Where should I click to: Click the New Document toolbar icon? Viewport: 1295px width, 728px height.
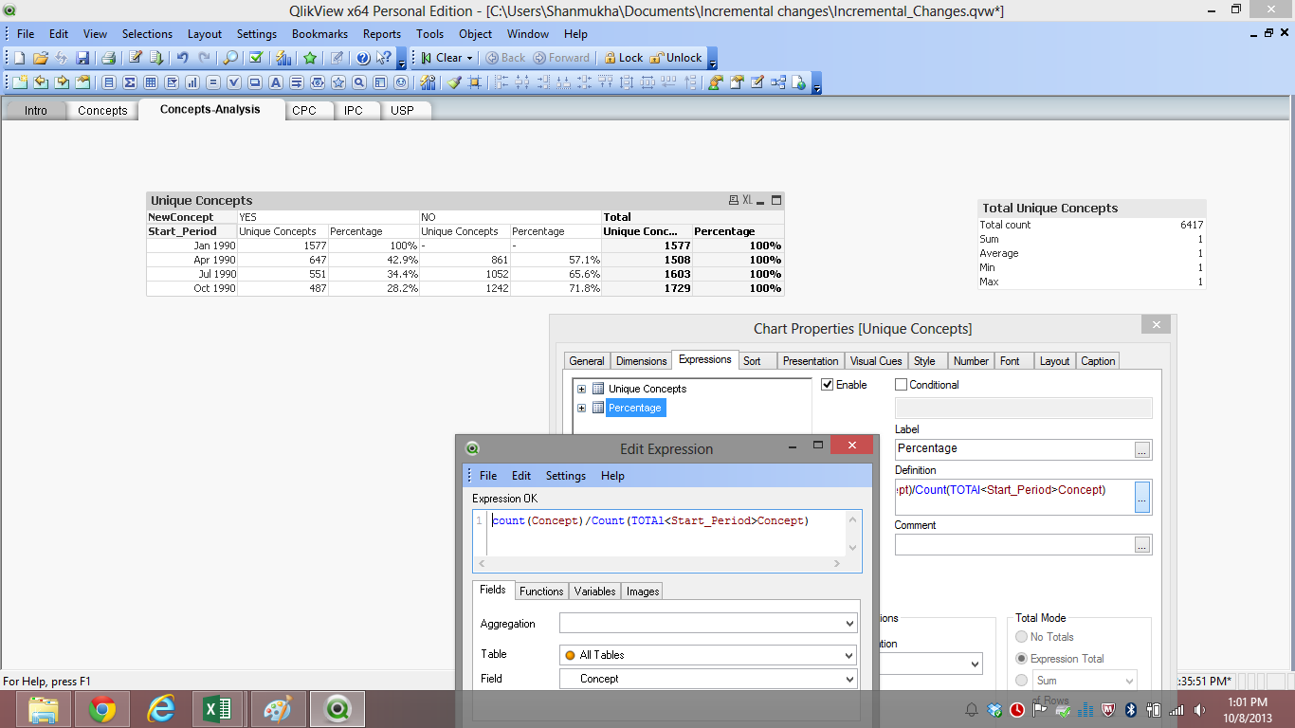19,58
